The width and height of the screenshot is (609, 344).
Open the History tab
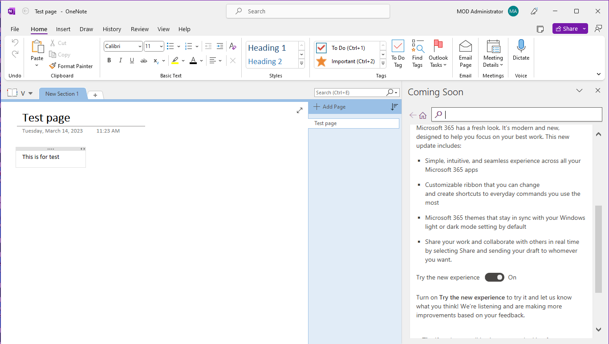112,29
